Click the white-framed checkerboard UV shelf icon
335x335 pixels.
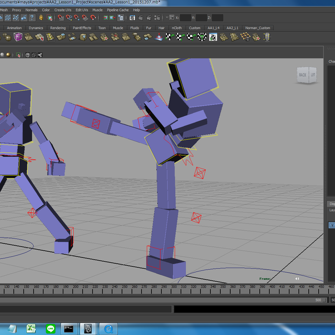coord(213,37)
